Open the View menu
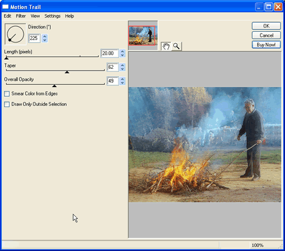Screen dimensions: 285x251 click(x=35, y=16)
